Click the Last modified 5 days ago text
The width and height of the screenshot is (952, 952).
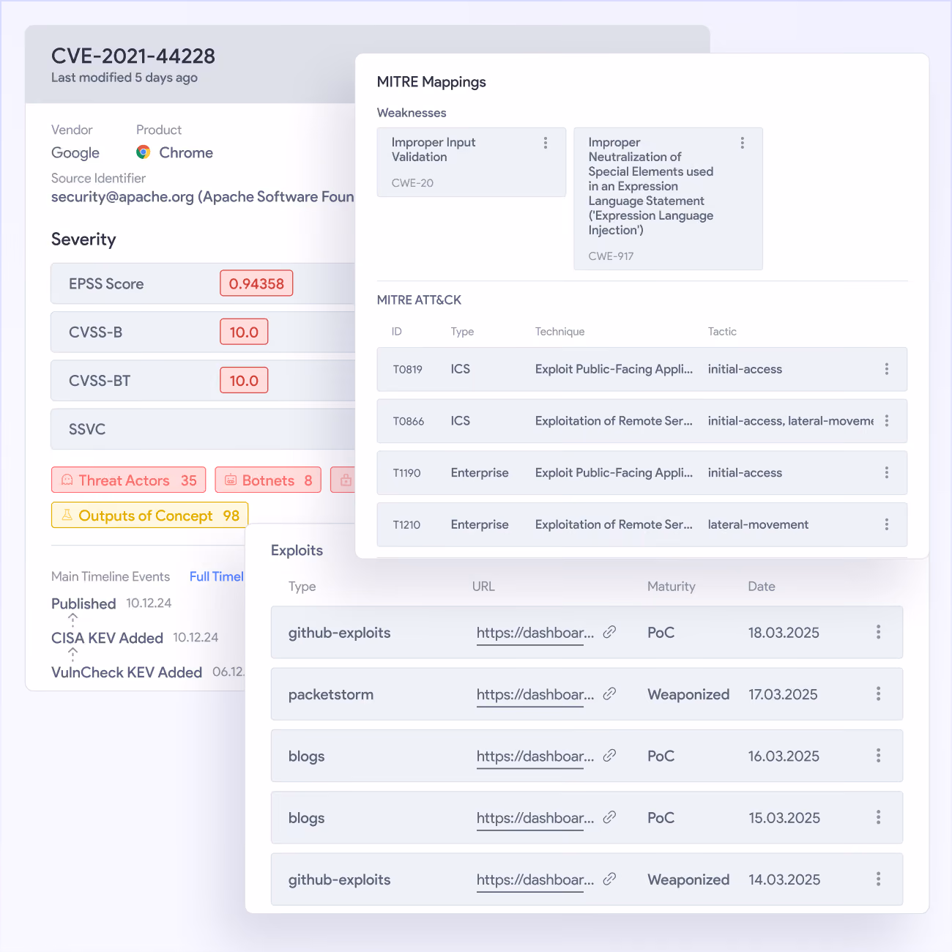(124, 78)
